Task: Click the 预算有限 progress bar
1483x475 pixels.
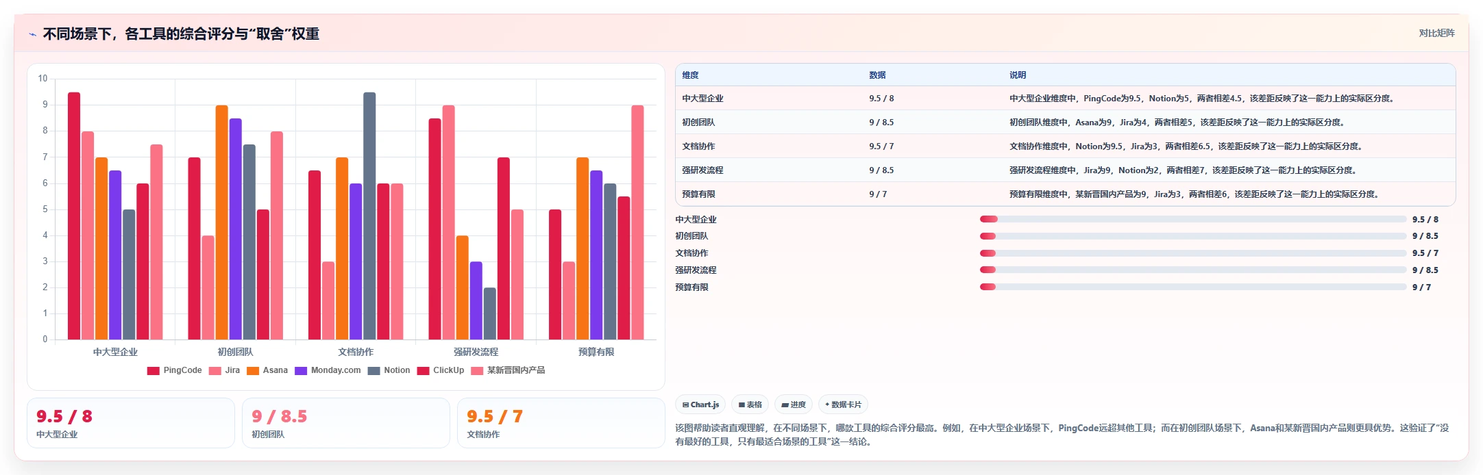Action: (1193, 287)
